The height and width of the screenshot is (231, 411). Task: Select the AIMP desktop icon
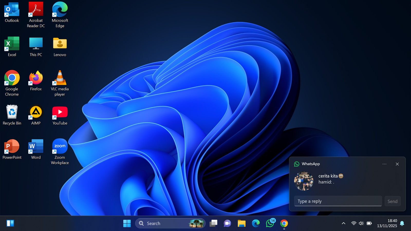click(36, 112)
